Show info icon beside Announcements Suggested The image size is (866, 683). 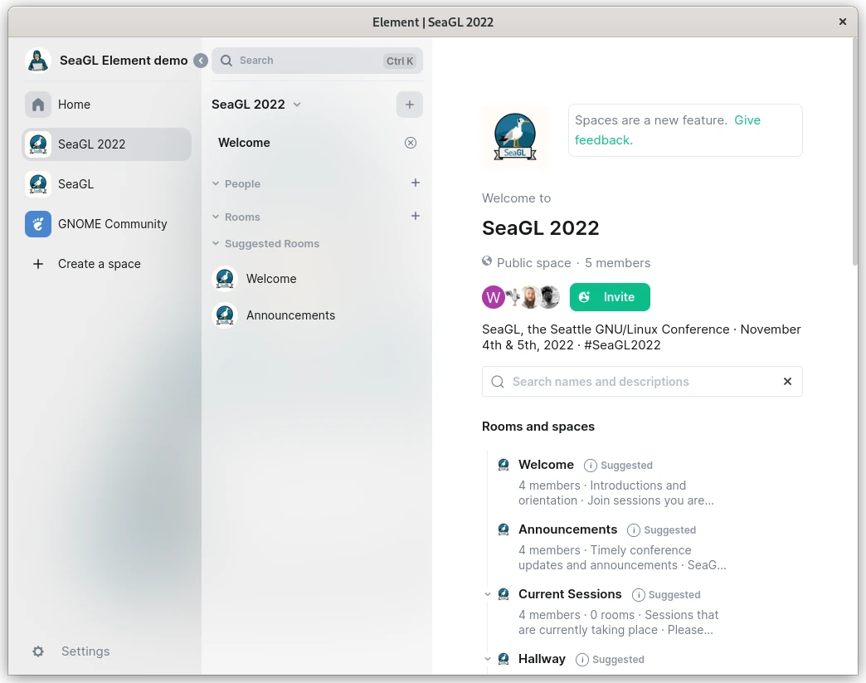point(634,530)
